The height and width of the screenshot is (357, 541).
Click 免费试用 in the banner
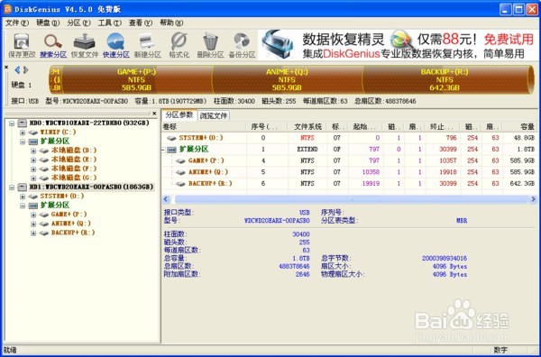coord(509,40)
